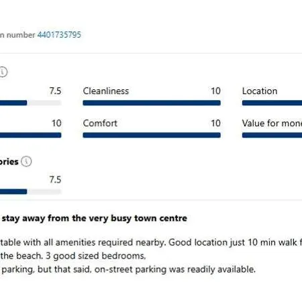Click the 7.5 score under the categories heading

[55, 180]
